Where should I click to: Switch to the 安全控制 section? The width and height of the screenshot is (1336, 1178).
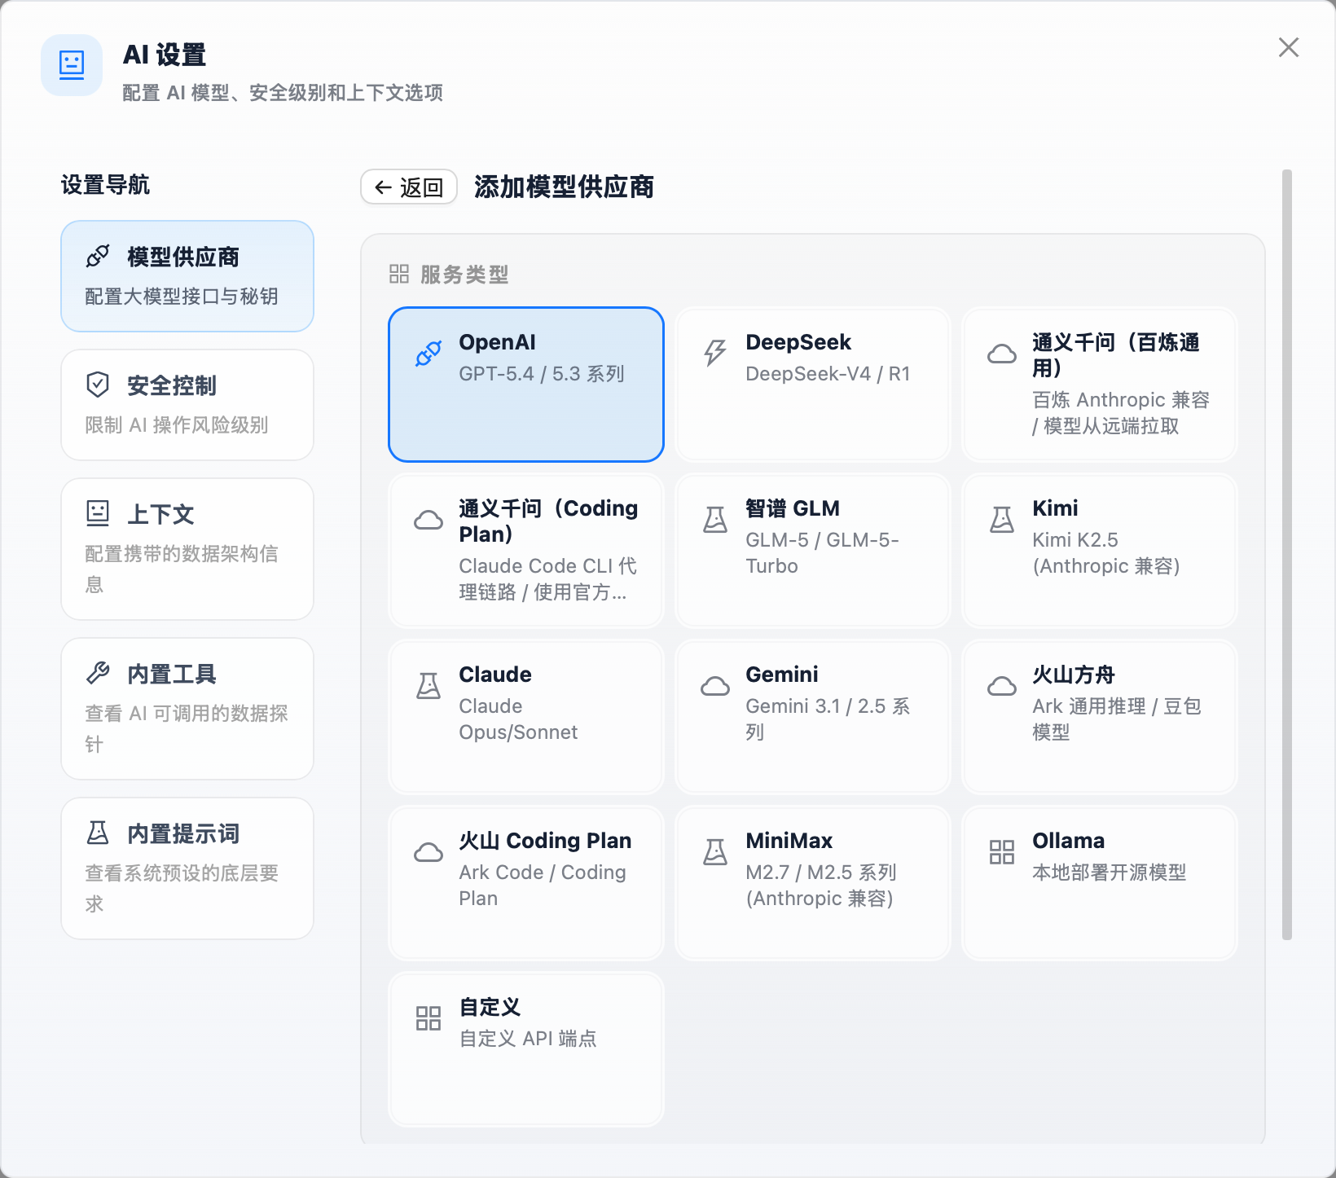click(x=187, y=405)
